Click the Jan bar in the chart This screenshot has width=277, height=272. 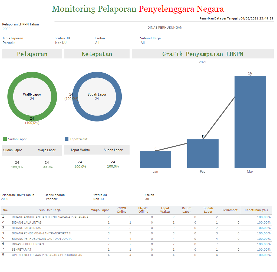[x=155, y=159]
